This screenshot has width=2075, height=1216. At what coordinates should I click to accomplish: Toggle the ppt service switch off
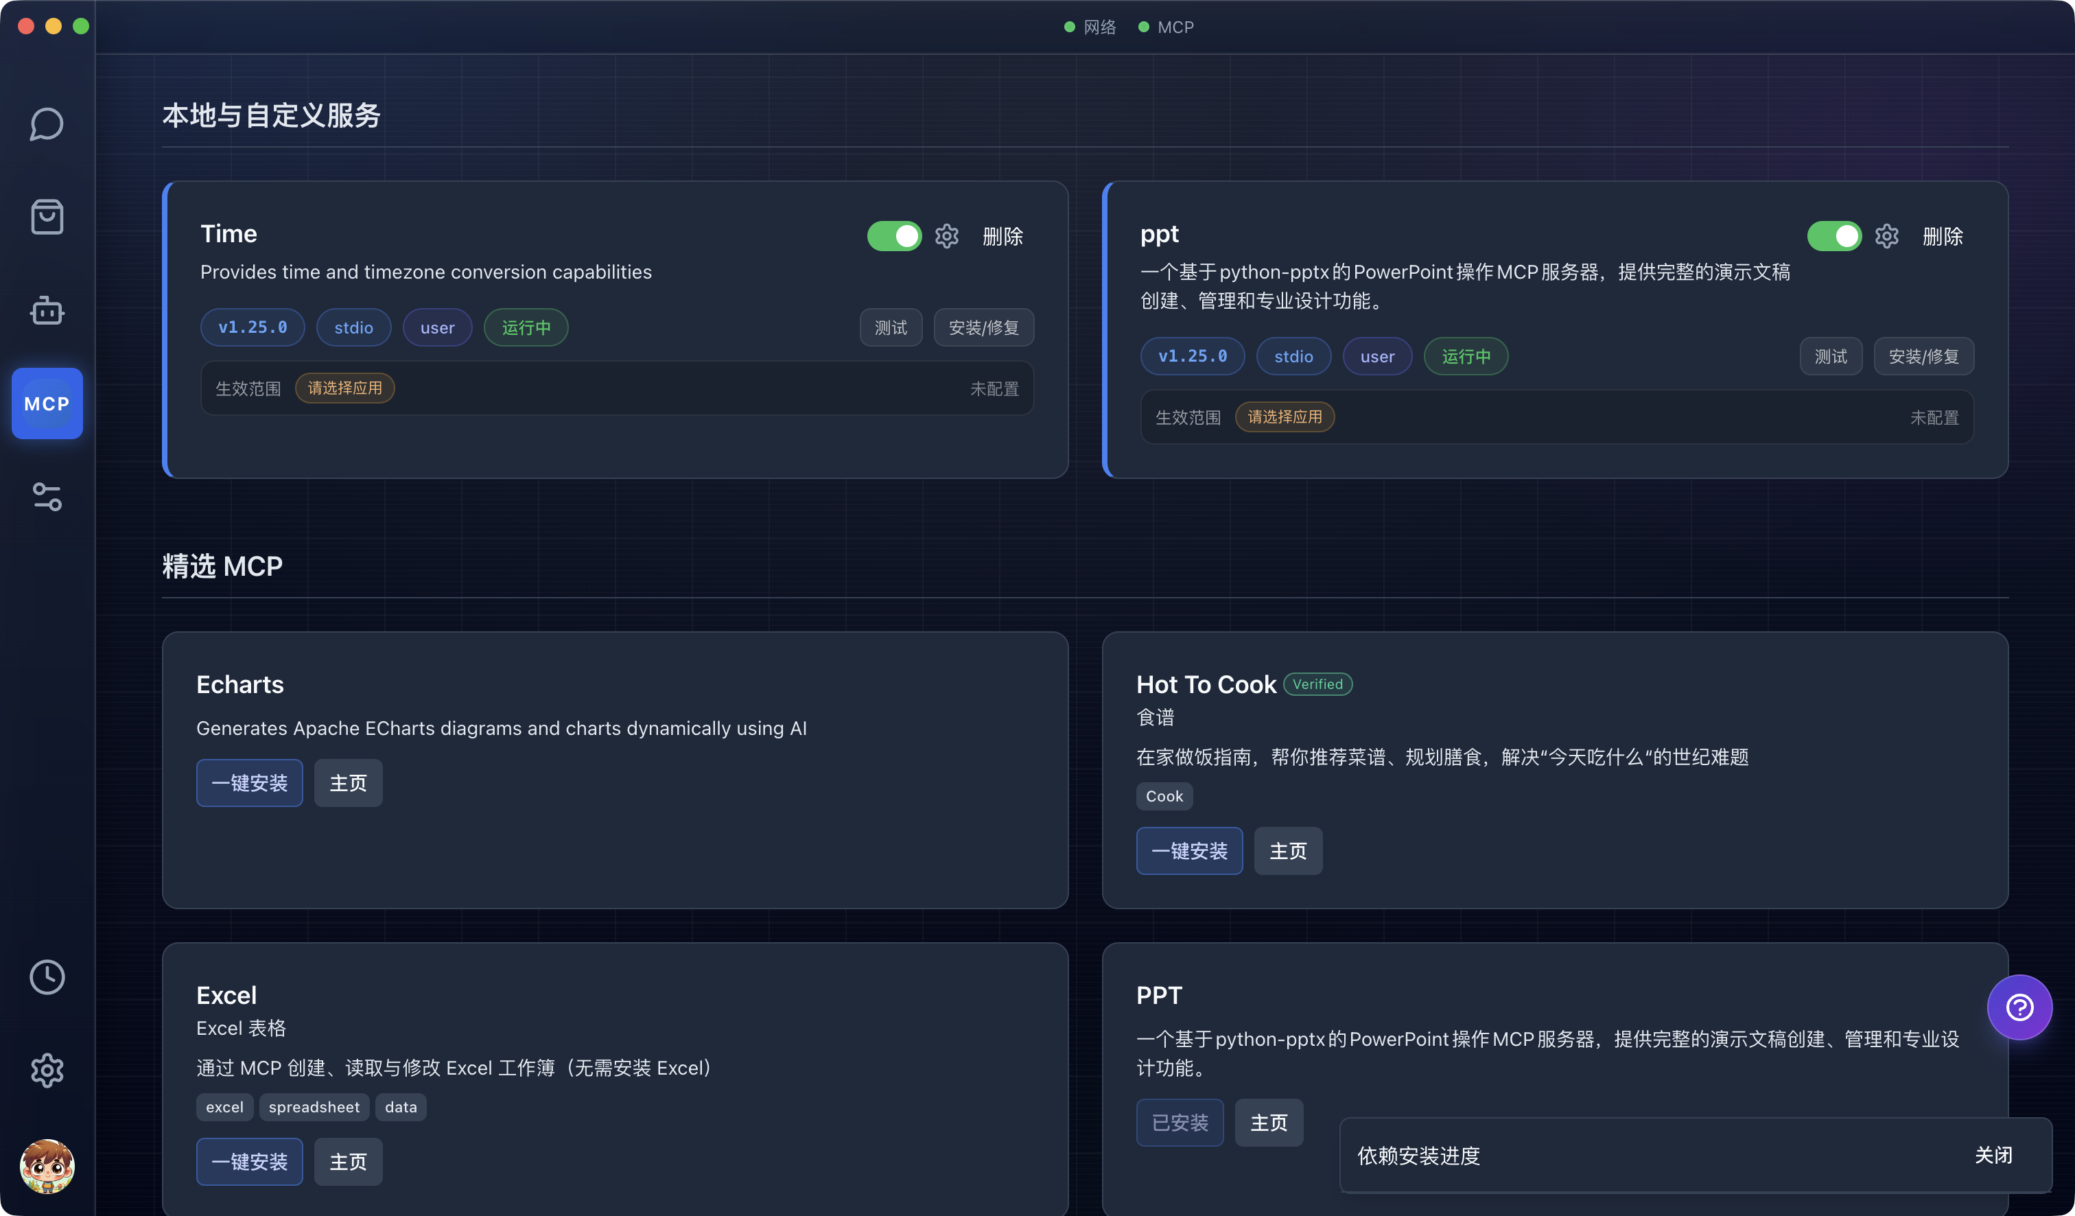click(x=1833, y=236)
